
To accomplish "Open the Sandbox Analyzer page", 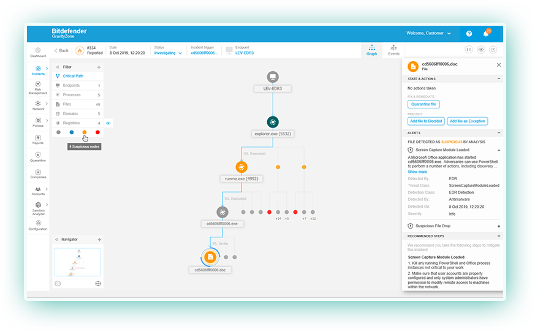I will (x=38, y=208).
